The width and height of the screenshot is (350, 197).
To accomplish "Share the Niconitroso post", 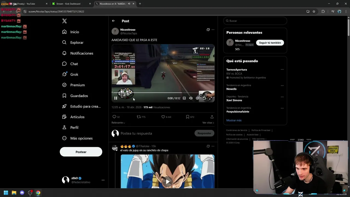I will click(212, 117).
